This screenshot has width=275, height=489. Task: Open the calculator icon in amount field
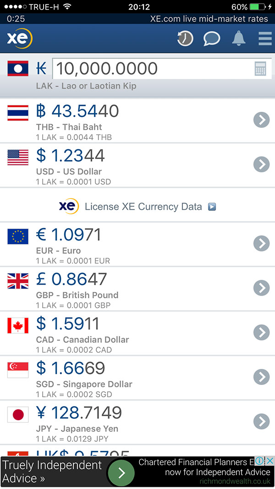(x=260, y=69)
